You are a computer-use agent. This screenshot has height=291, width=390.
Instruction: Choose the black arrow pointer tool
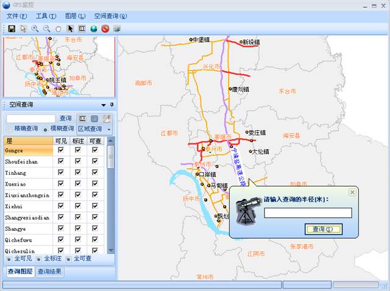coord(70,28)
